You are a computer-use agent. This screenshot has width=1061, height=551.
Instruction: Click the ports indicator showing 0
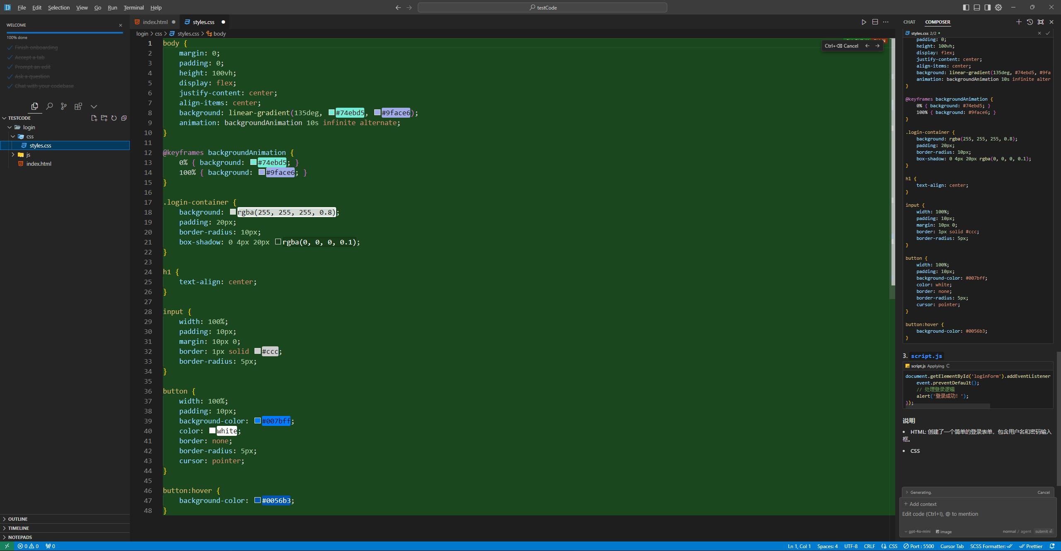pyautogui.click(x=50, y=546)
